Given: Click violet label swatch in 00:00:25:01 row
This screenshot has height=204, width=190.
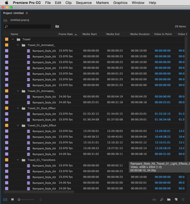Looking at the screenshot, I should click(x=6, y=102).
